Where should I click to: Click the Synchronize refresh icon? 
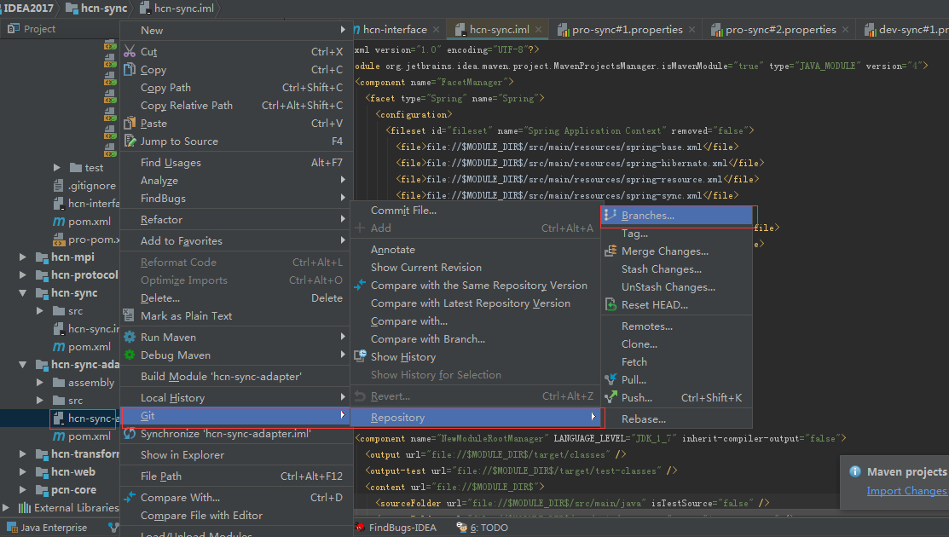130,434
